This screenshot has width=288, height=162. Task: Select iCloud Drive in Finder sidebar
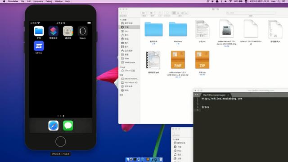[130, 71]
